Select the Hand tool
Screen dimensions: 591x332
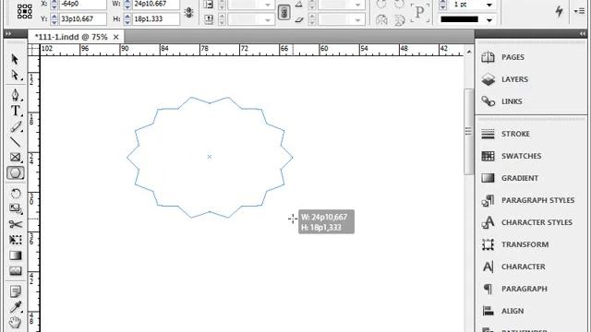[15, 323]
